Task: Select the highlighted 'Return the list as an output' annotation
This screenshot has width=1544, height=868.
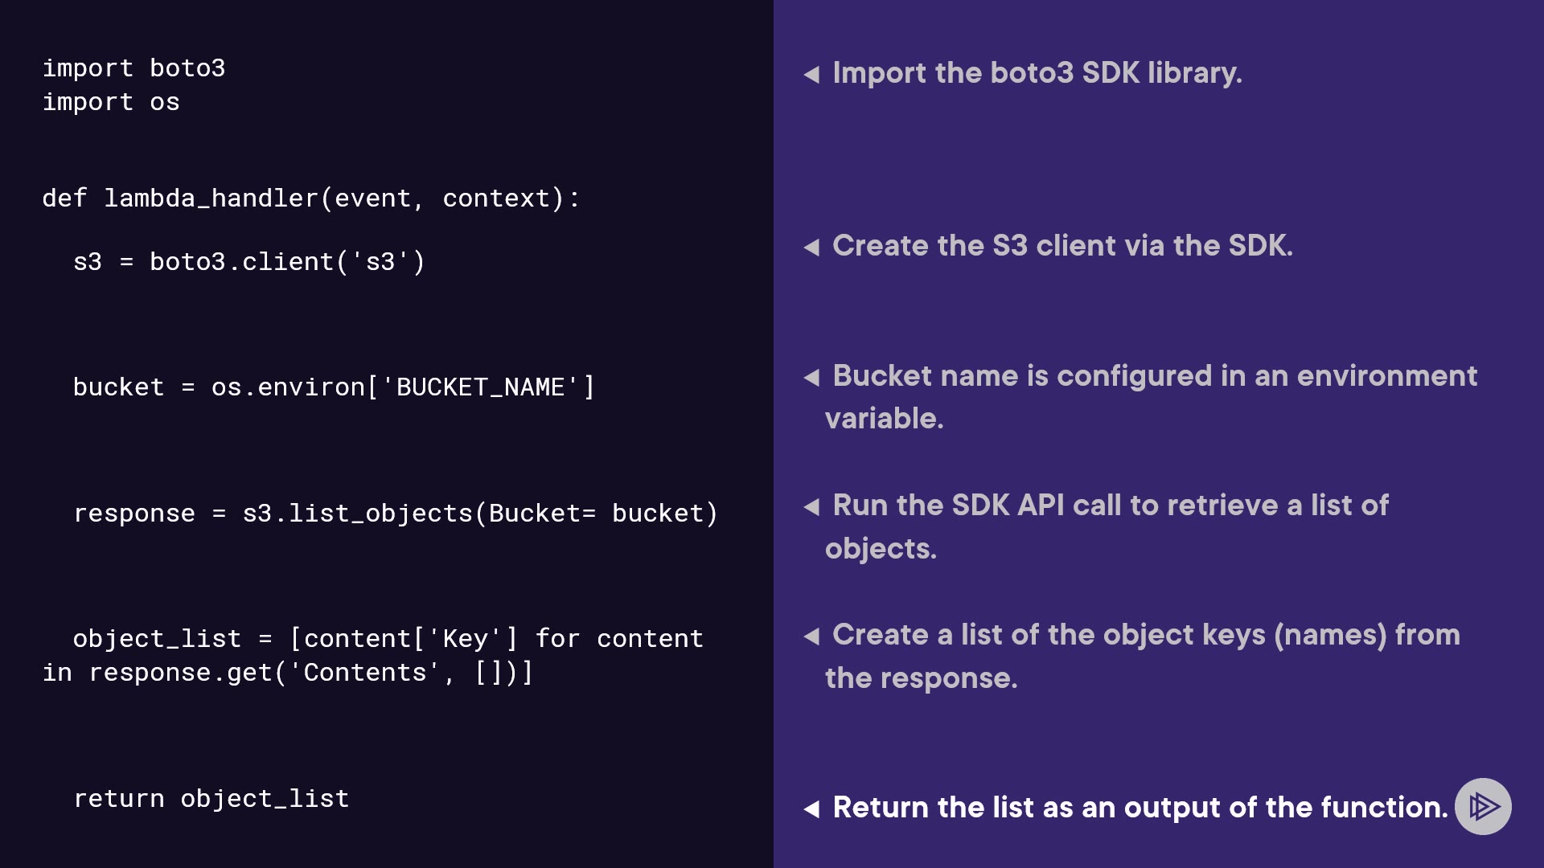Action: click(1140, 808)
